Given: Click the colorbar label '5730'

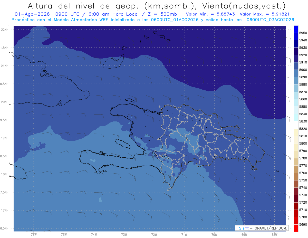Looking at the screenshot, I should pyautogui.click(x=303, y=195).
